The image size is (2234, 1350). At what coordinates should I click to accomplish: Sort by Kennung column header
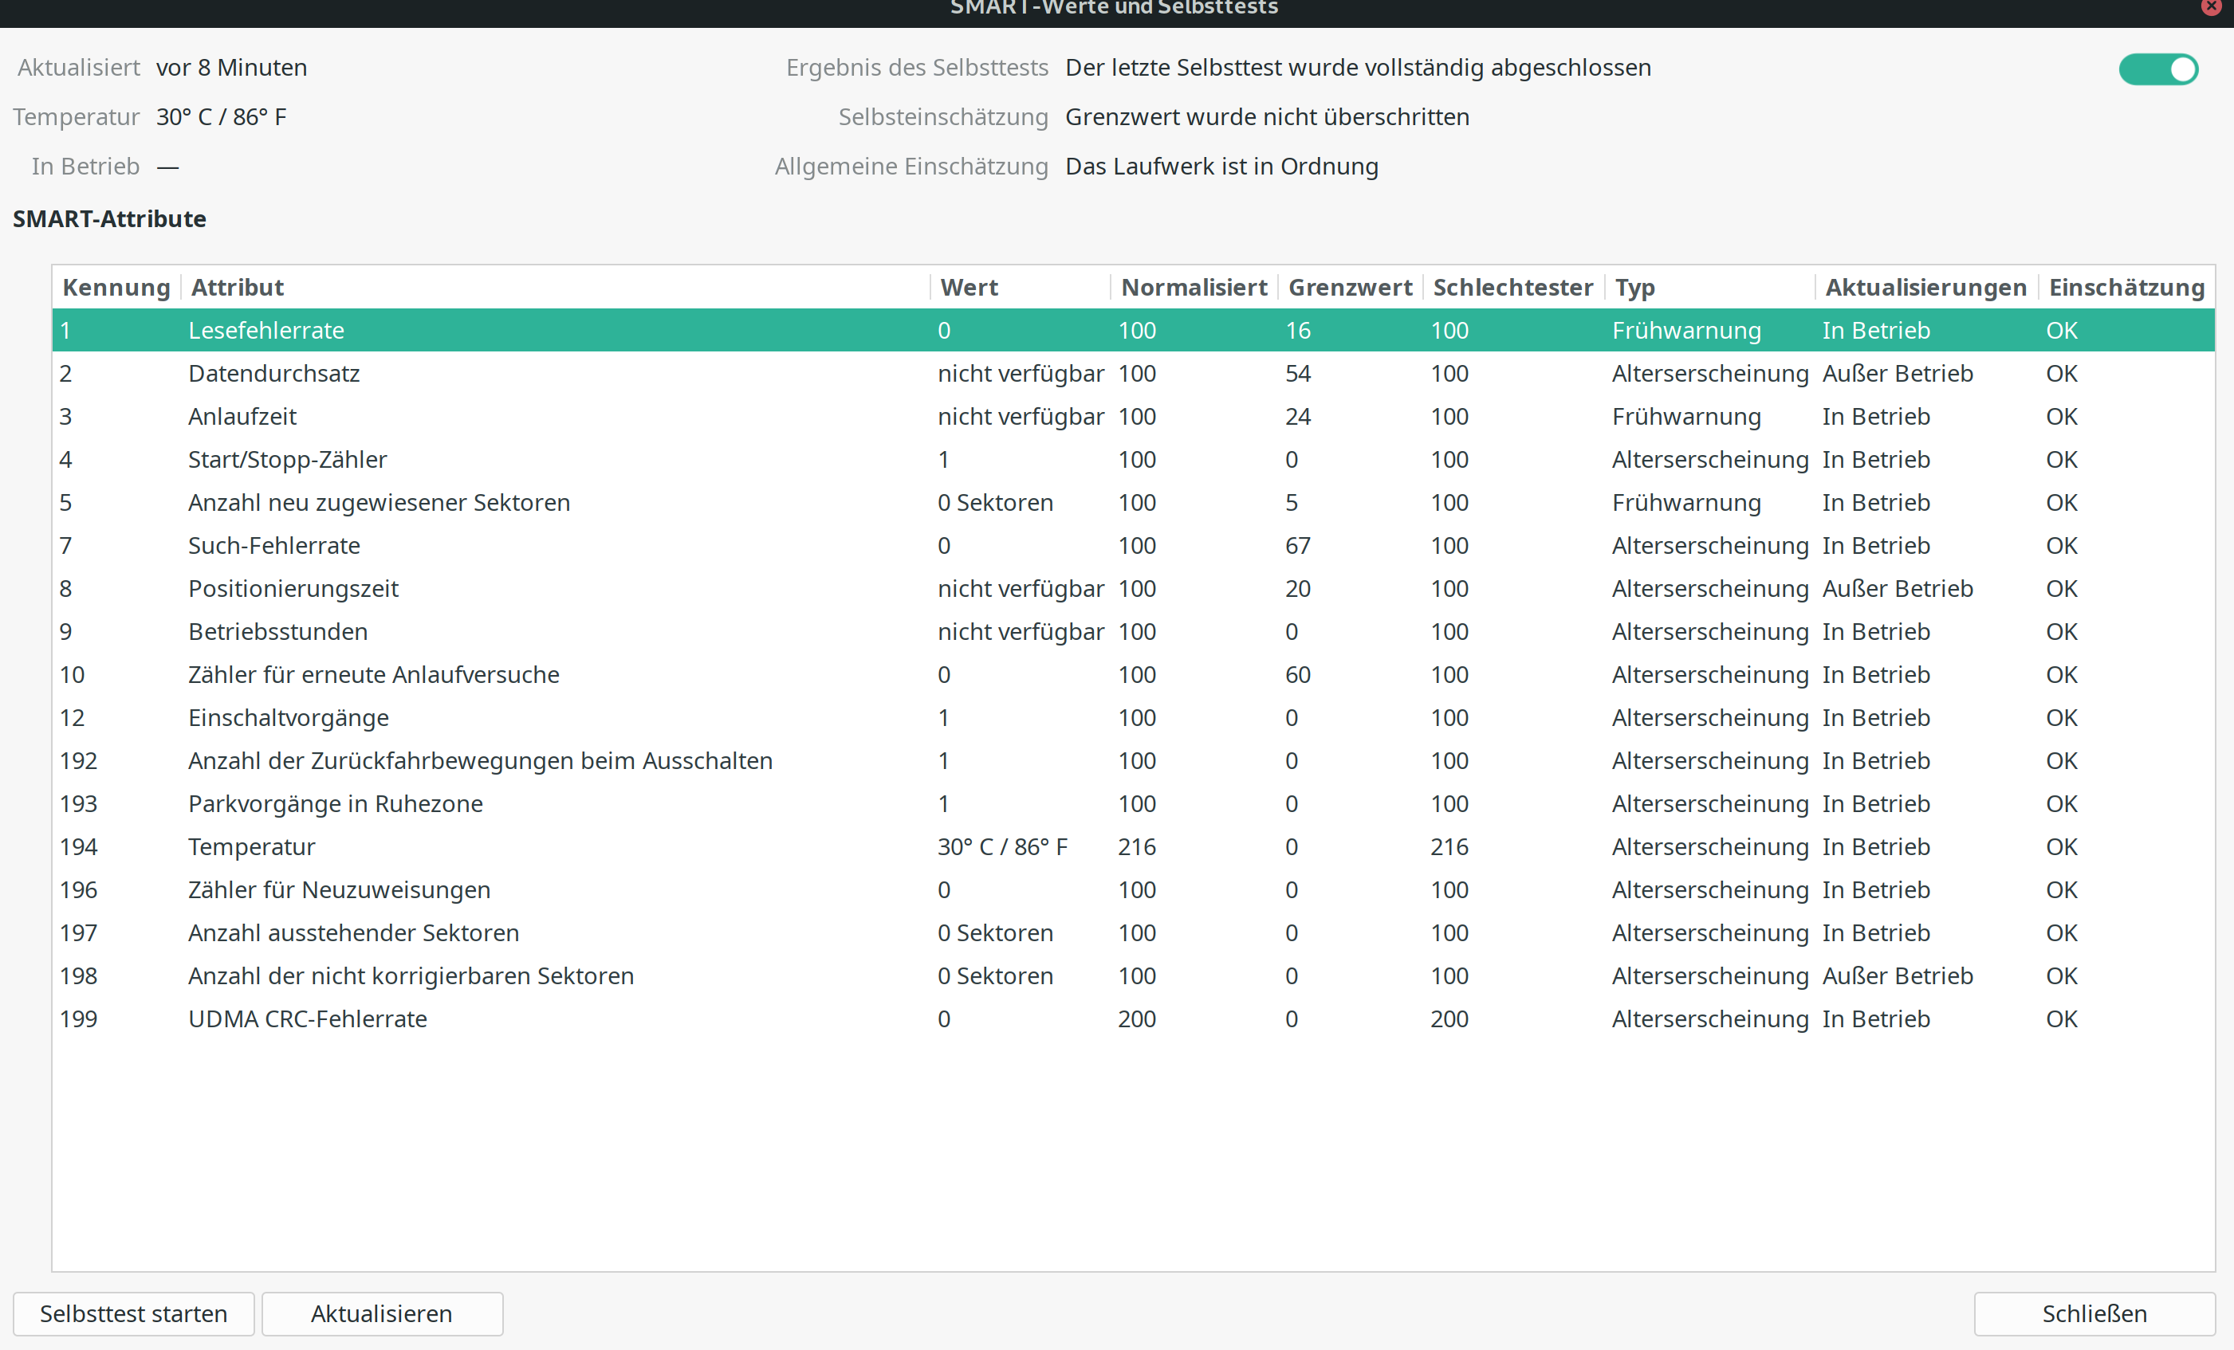pyautogui.click(x=116, y=287)
